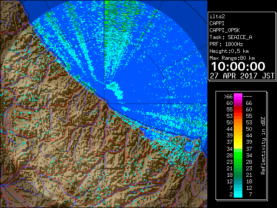
Task: Click the yellow 37–39 dBZ band
Action: (x=238, y=142)
